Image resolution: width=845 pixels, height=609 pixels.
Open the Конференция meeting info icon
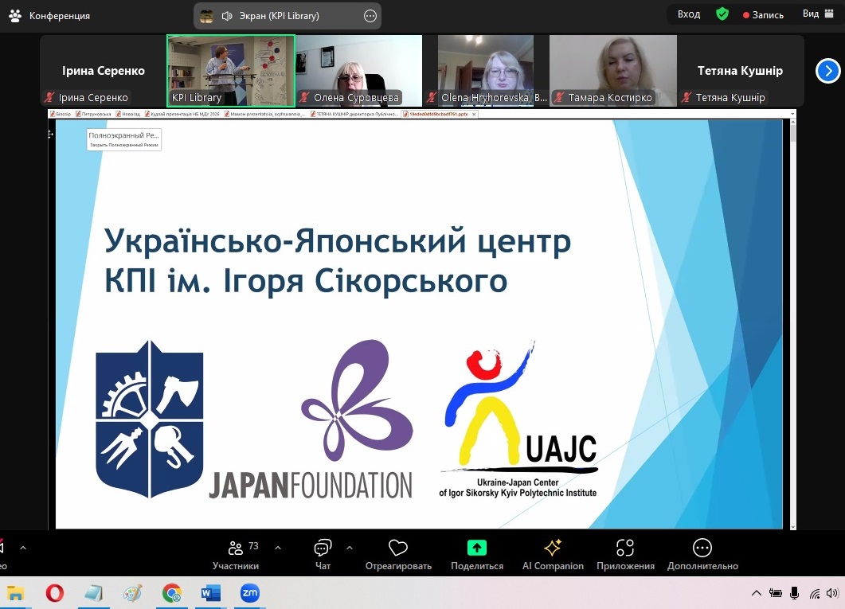(x=15, y=16)
